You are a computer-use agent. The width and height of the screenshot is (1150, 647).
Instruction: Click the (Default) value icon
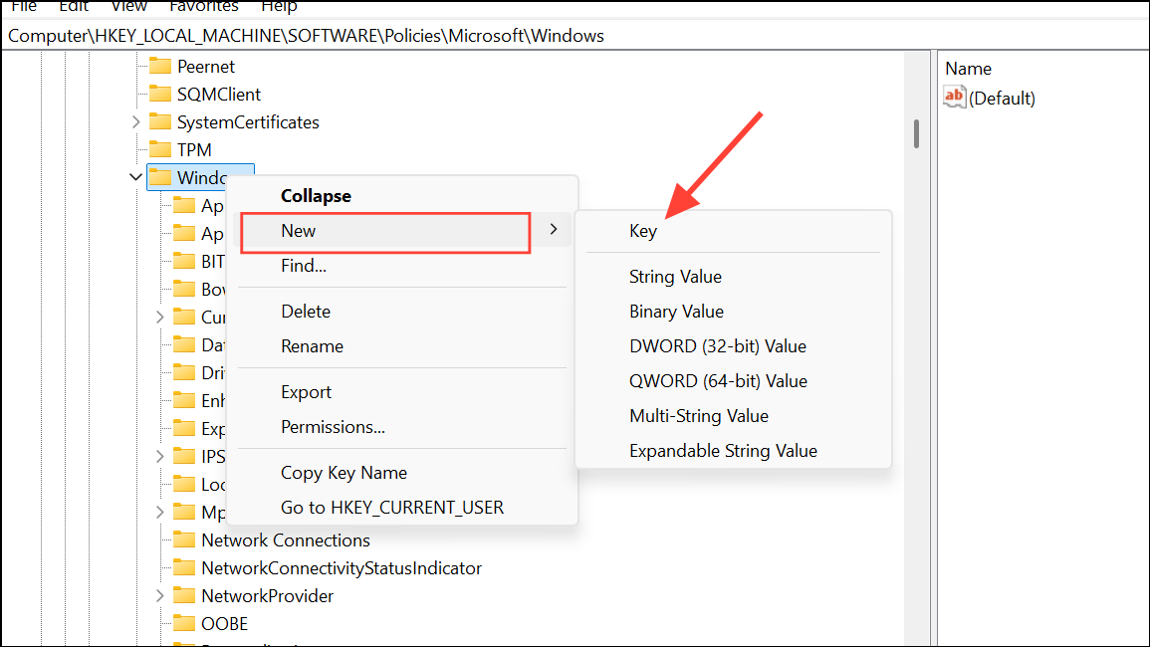point(953,98)
